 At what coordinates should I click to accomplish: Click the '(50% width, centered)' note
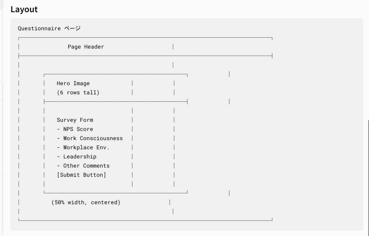click(x=86, y=203)
